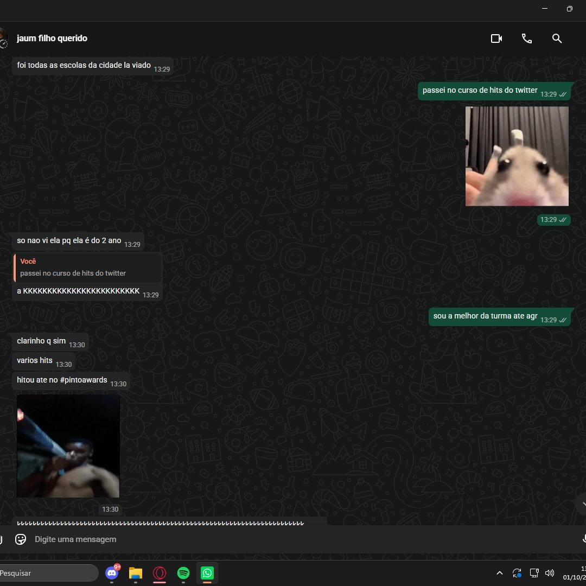Open the display connection tray icon
Viewport: 586px width, 586px height.
pyautogui.click(x=534, y=573)
